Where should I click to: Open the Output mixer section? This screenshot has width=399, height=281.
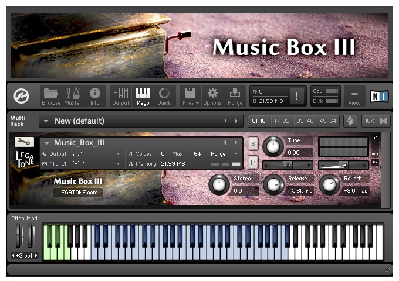click(121, 96)
